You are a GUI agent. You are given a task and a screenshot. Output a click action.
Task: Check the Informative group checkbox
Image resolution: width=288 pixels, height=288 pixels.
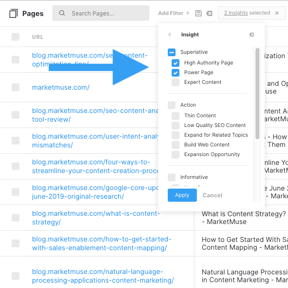click(172, 177)
